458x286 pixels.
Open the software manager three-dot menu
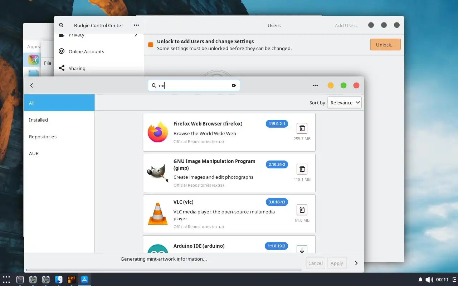tap(315, 85)
